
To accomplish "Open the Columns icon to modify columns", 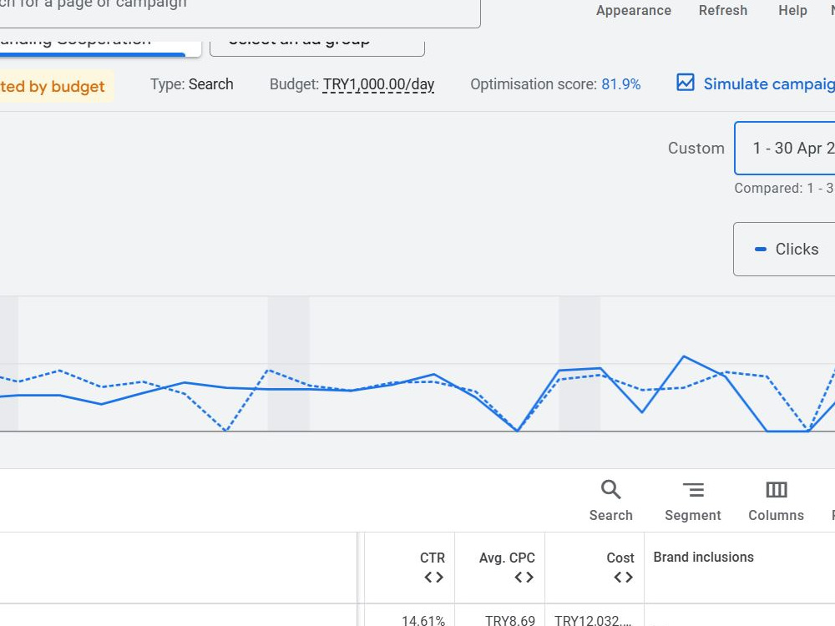I will tap(776, 489).
